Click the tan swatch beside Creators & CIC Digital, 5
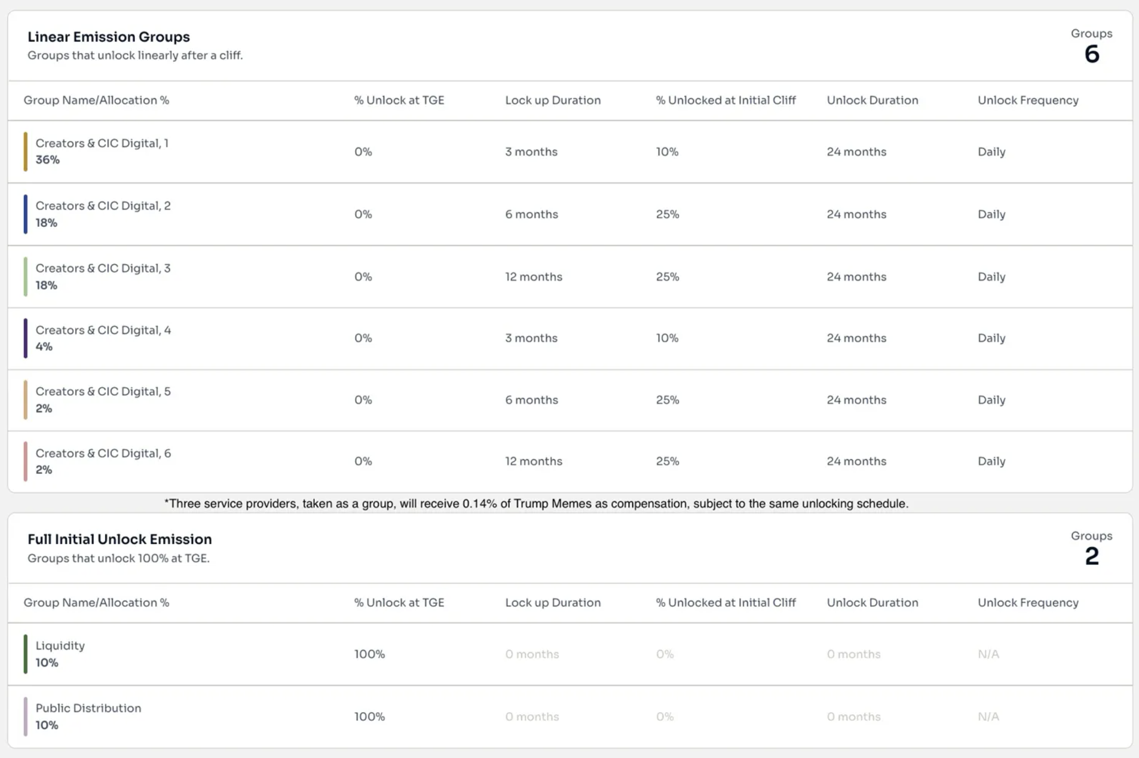This screenshot has height=758, width=1139. click(x=25, y=400)
